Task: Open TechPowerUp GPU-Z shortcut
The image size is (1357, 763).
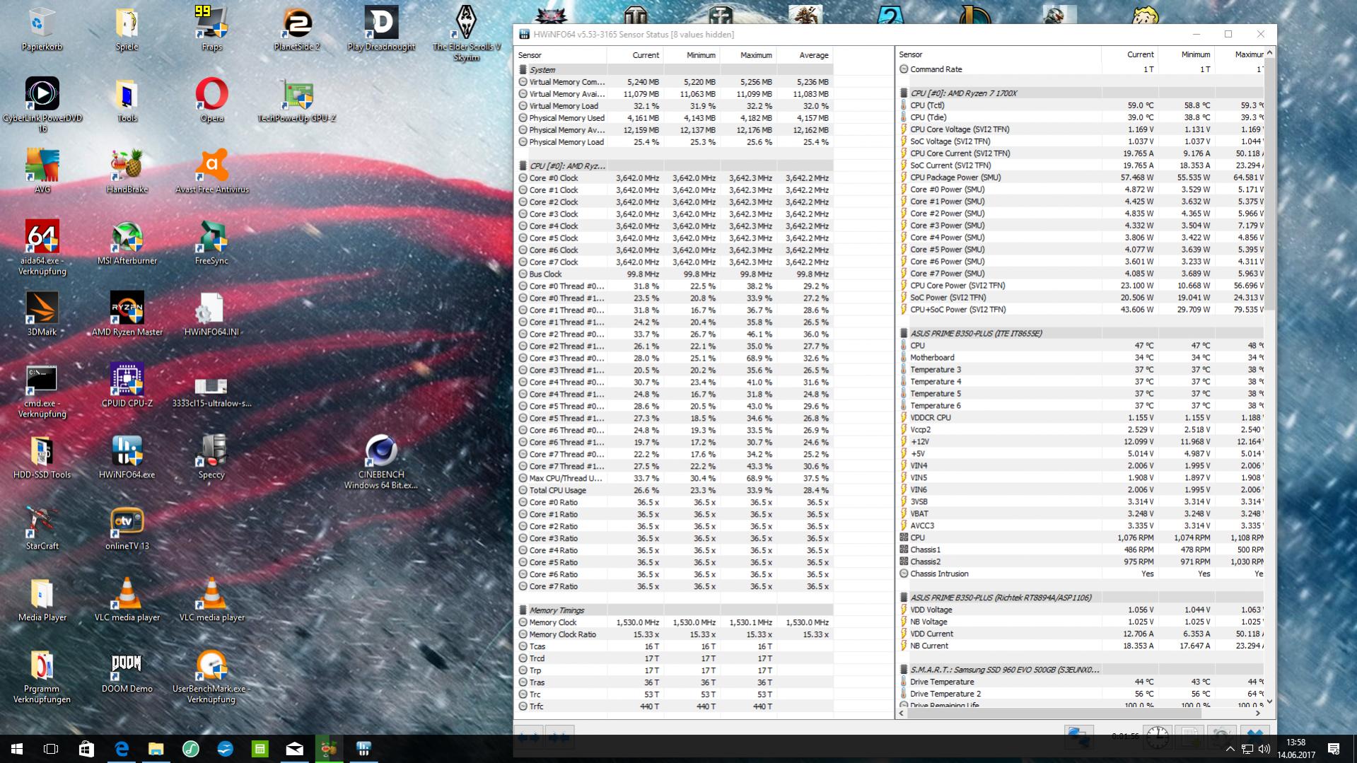Action: pos(296,100)
